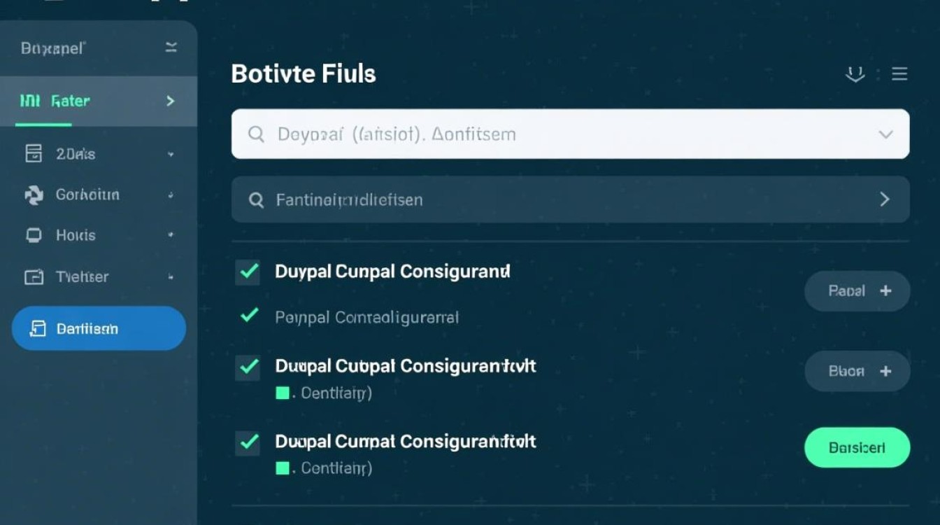Viewport: 940px width, 525px height.
Task: Click the magnifier icon in the dark filter bar
Action: 256,200
